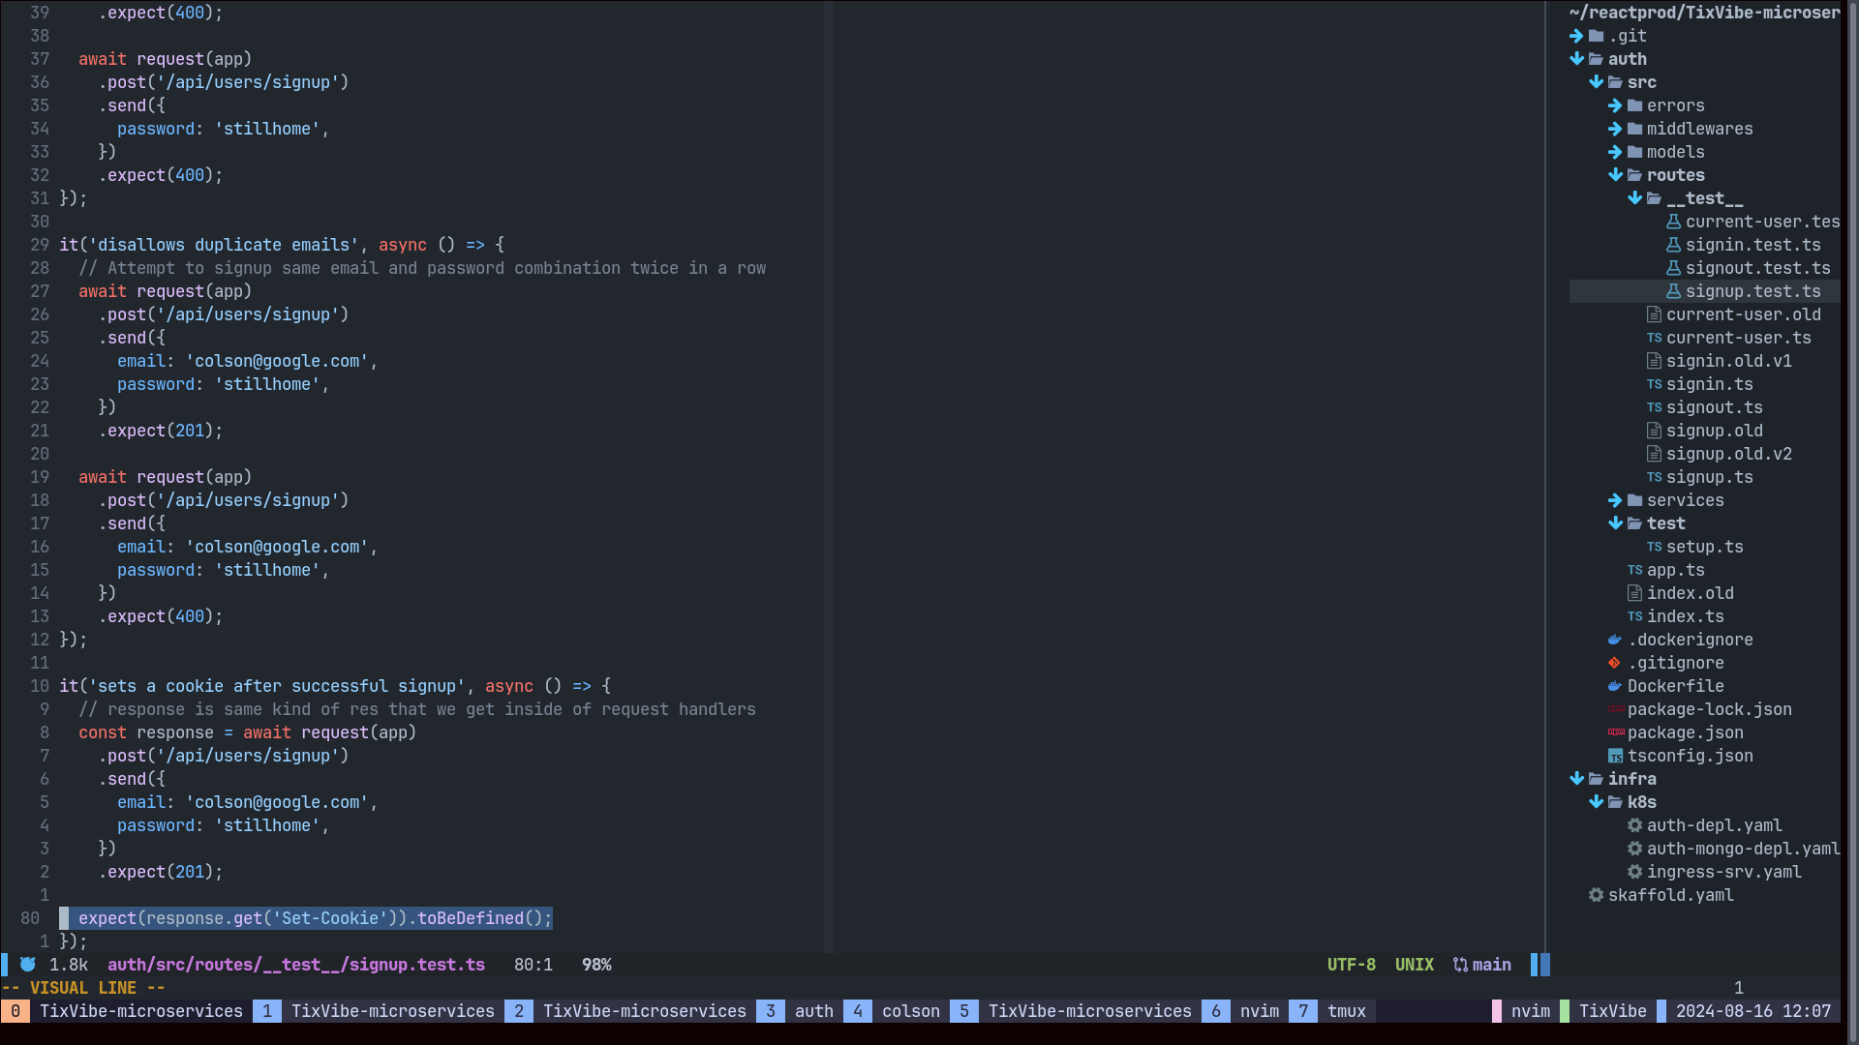
Task: Click the Docker whale icon beside Dockerfile
Action: pos(1614,686)
